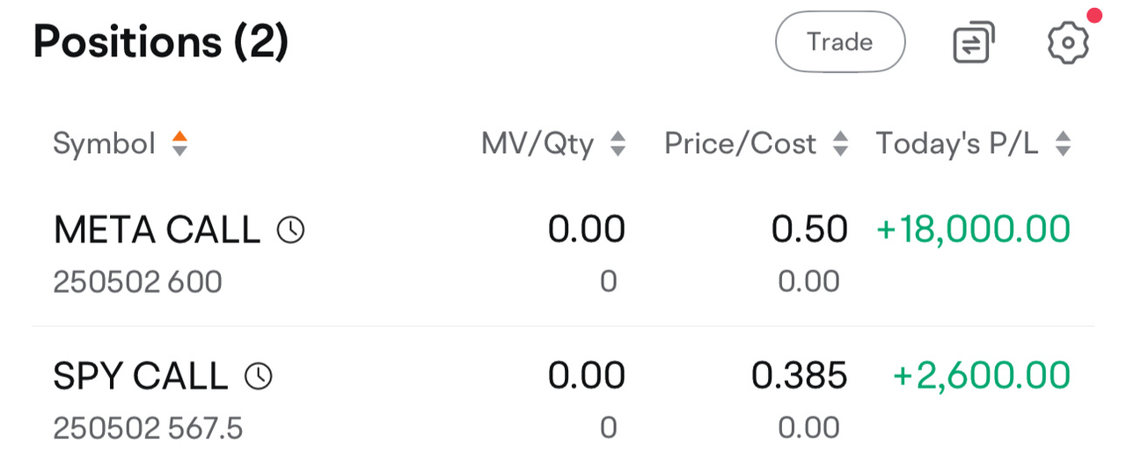Tap SPY +2,600.00 profit value
The image size is (1126, 459).
click(982, 375)
